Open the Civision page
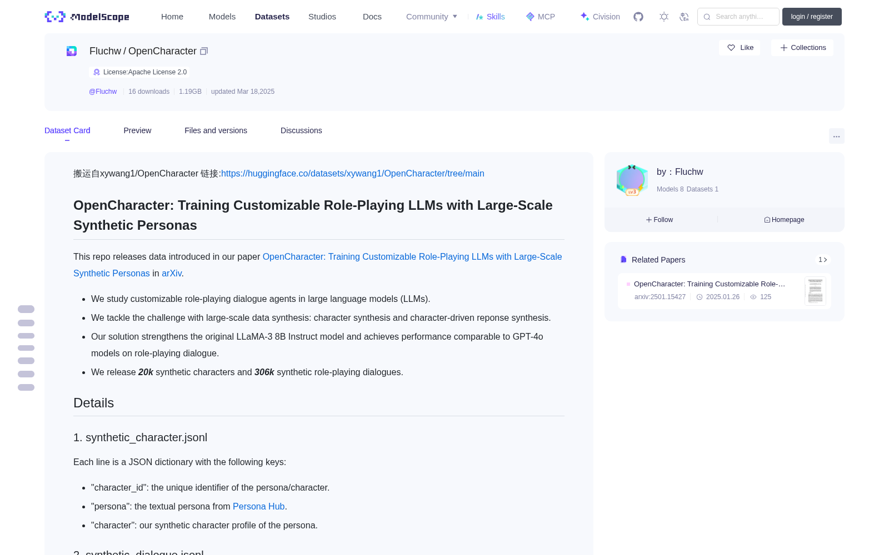 pyautogui.click(x=600, y=17)
